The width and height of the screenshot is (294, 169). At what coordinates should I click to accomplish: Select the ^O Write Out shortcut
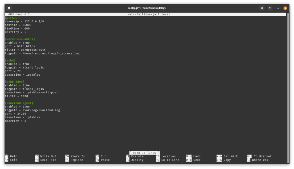(x=46, y=156)
